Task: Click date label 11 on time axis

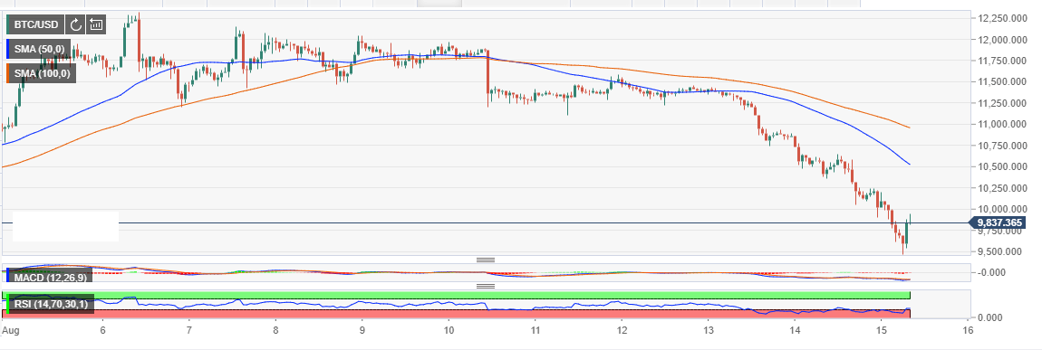Action: (535, 329)
